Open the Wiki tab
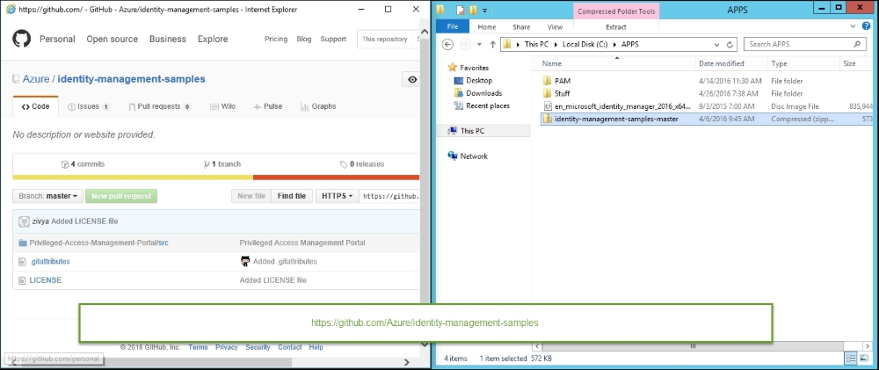The image size is (879, 370). coord(222,106)
